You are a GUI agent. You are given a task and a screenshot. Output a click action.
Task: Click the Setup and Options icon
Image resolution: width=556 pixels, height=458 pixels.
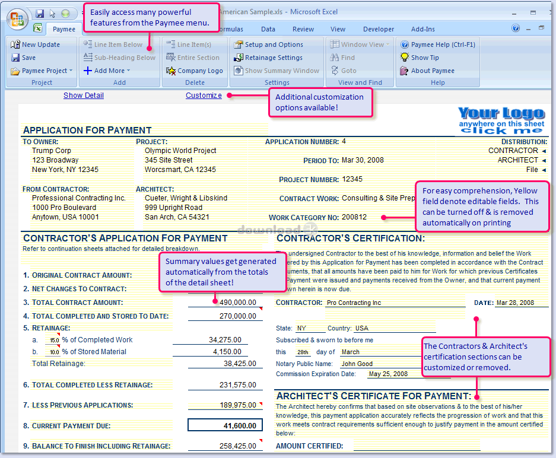coord(239,44)
